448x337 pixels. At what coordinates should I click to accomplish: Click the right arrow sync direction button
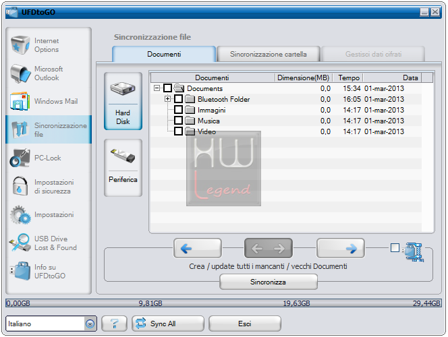click(341, 248)
